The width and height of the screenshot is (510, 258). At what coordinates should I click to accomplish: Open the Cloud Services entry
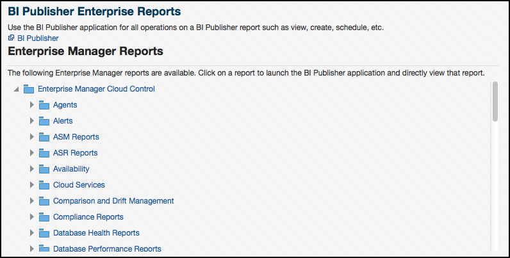click(x=79, y=184)
